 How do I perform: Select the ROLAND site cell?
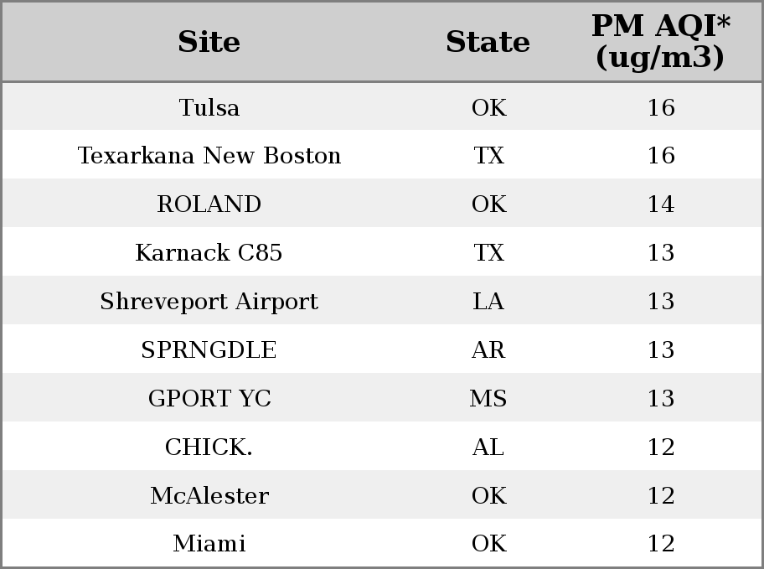[x=209, y=204]
